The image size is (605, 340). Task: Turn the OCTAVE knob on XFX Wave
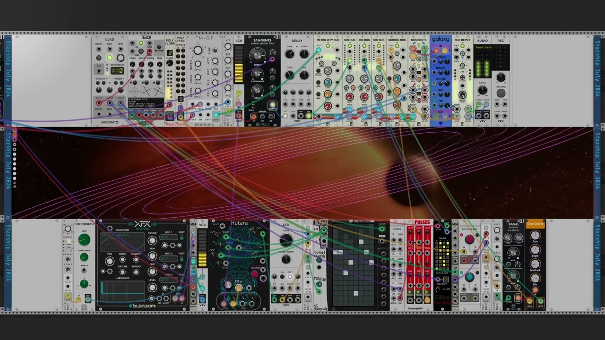point(152,240)
